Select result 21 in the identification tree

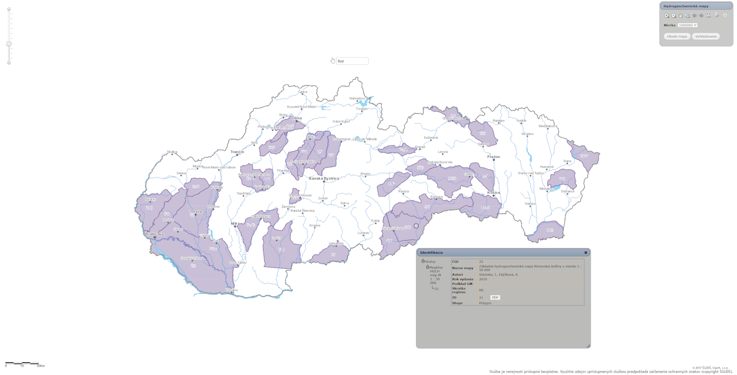coord(436,289)
